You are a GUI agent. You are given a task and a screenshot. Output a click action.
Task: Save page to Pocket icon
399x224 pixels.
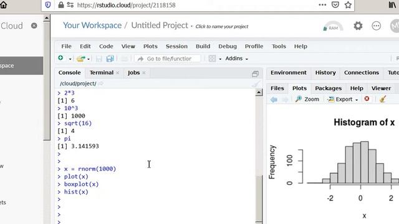pyautogui.click(x=335, y=5)
